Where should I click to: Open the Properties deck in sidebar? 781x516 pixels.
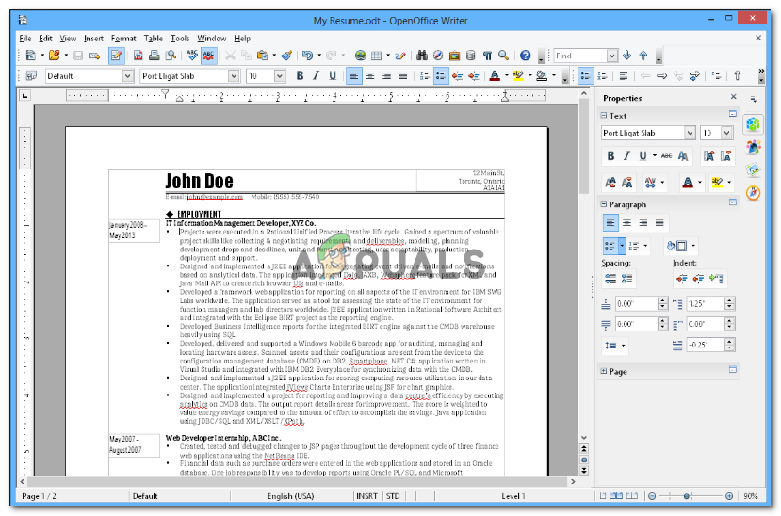pos(753,124)
